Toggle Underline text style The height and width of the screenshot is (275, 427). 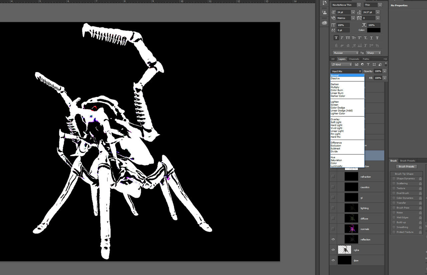pos(371,38)
